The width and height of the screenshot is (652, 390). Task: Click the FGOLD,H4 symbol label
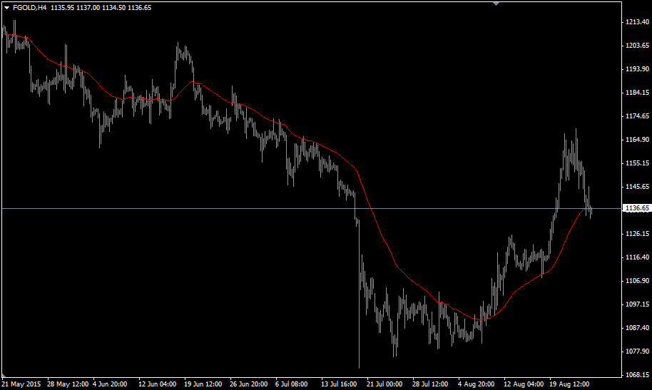(x=29, y=8)
